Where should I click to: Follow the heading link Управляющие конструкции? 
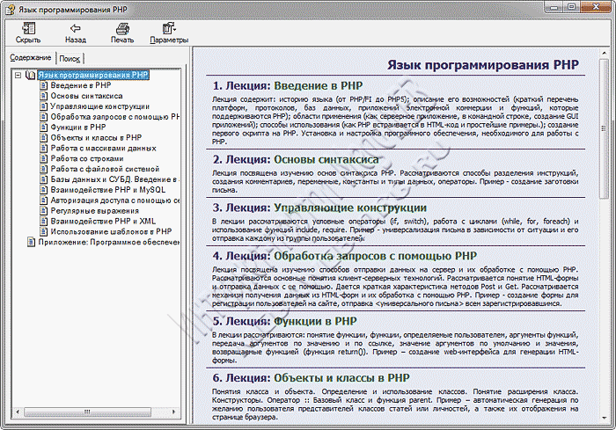tap(350, 208)
